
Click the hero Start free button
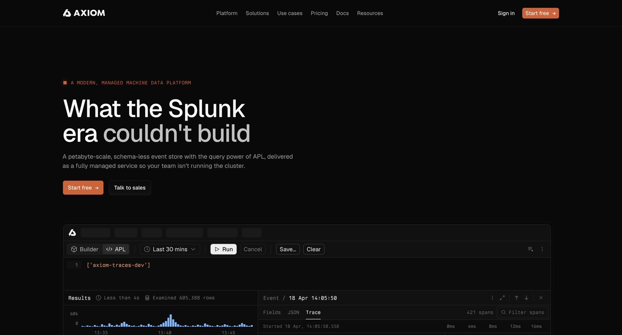(x=83, y=188)
